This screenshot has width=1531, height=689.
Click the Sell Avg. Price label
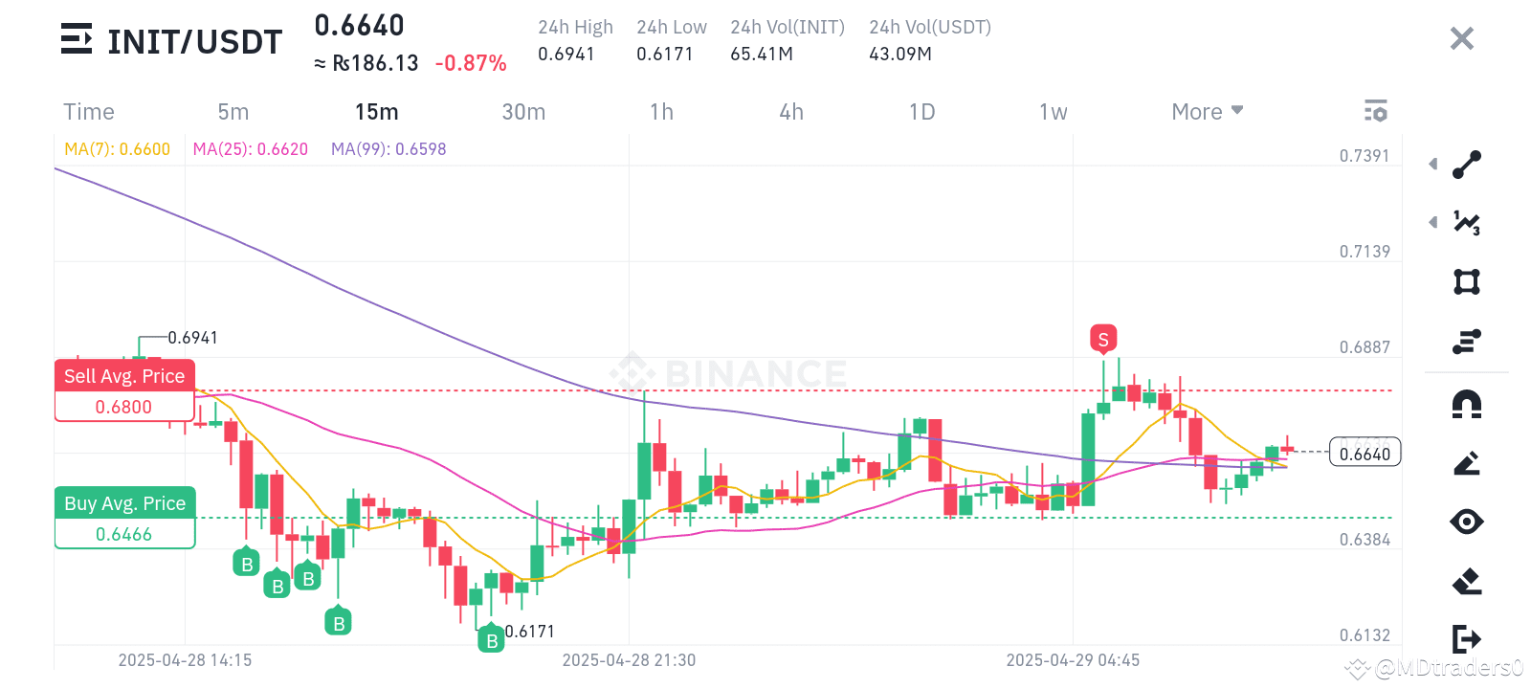click(124, 375)
